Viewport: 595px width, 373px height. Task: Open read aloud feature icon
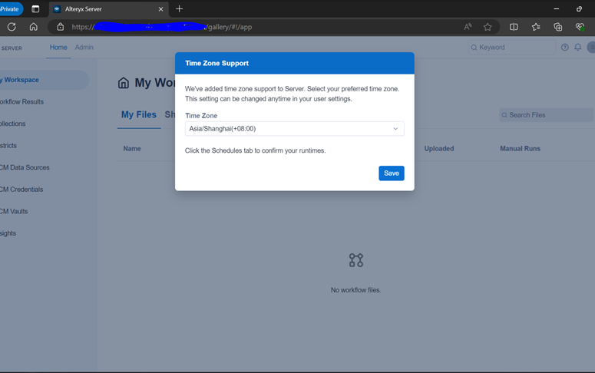468,27
